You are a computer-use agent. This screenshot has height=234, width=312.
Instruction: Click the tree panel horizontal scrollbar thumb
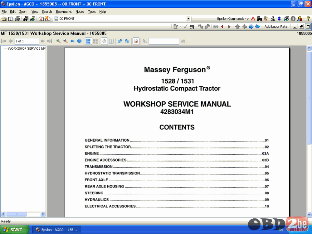click(17, 214)
